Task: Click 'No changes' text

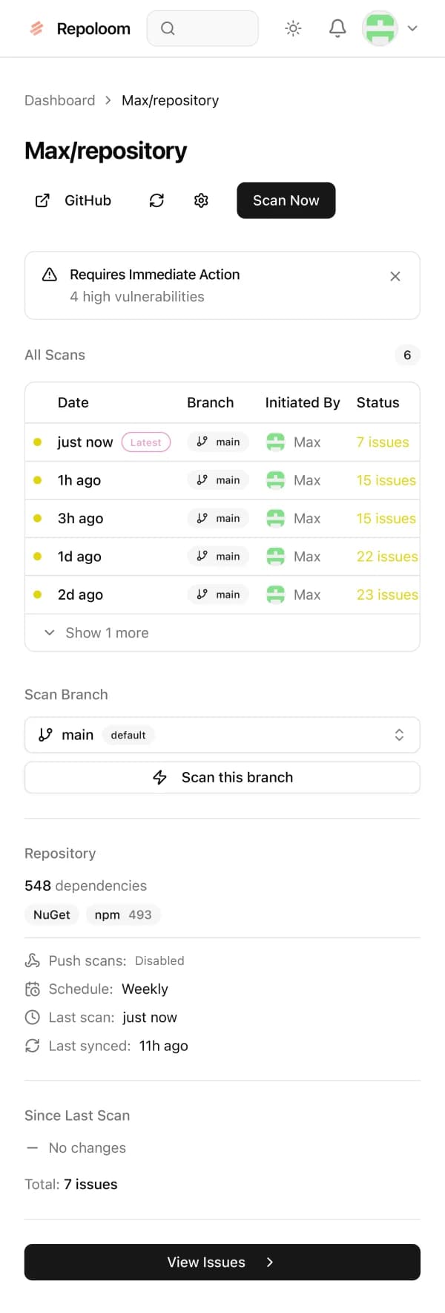Action: [88, 1147]
